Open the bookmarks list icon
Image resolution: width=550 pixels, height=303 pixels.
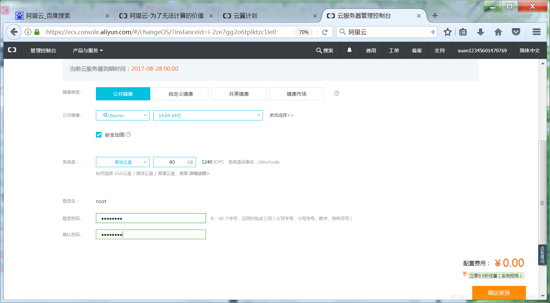click(x=463, y=32)
